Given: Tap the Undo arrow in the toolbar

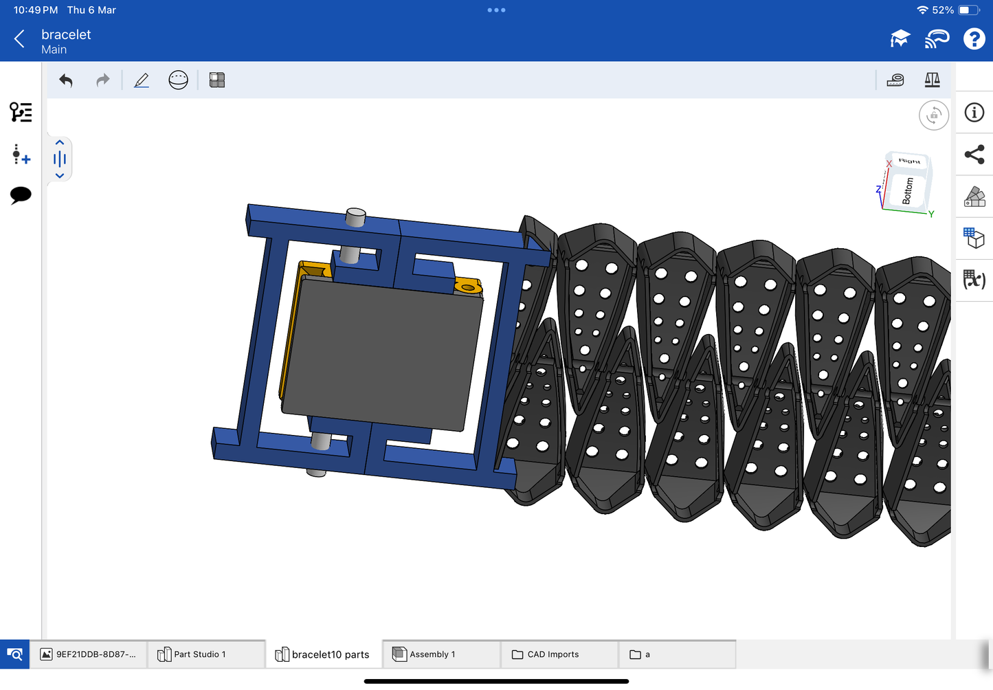Looking at the screenshot, I should [x=66, y=80].
